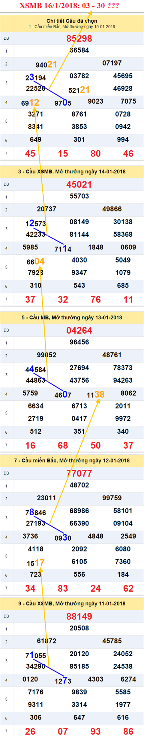Click sixth prize number 647
The height and width of the screenshot is (737, 144).
pyautogui.click(x=79, y=717)
